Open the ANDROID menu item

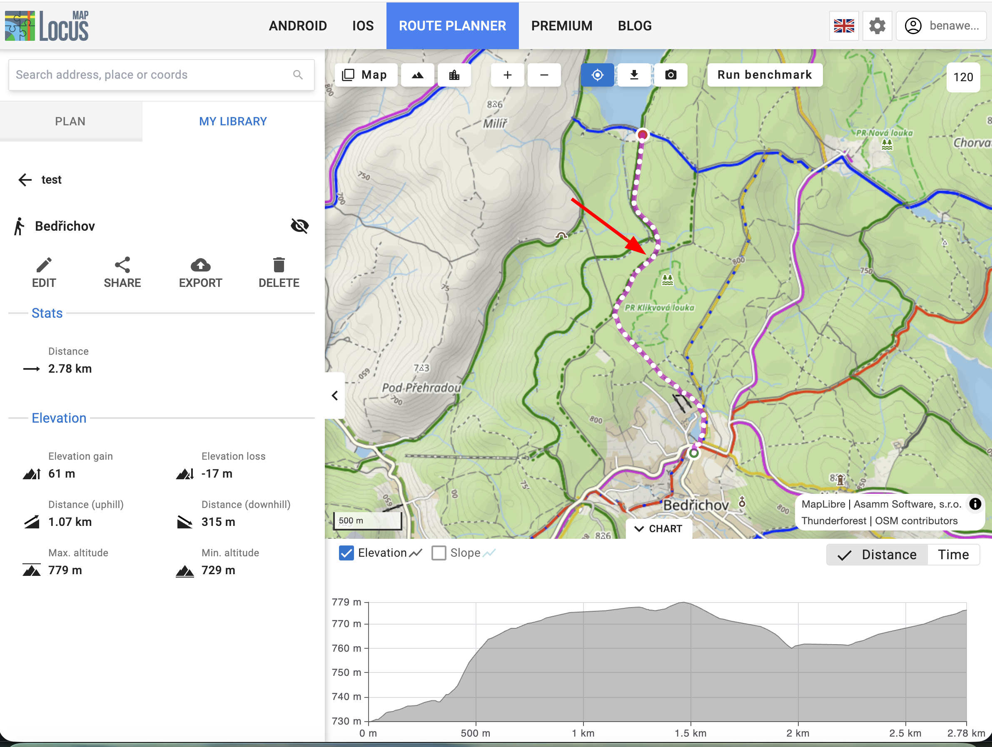point(298,25)
